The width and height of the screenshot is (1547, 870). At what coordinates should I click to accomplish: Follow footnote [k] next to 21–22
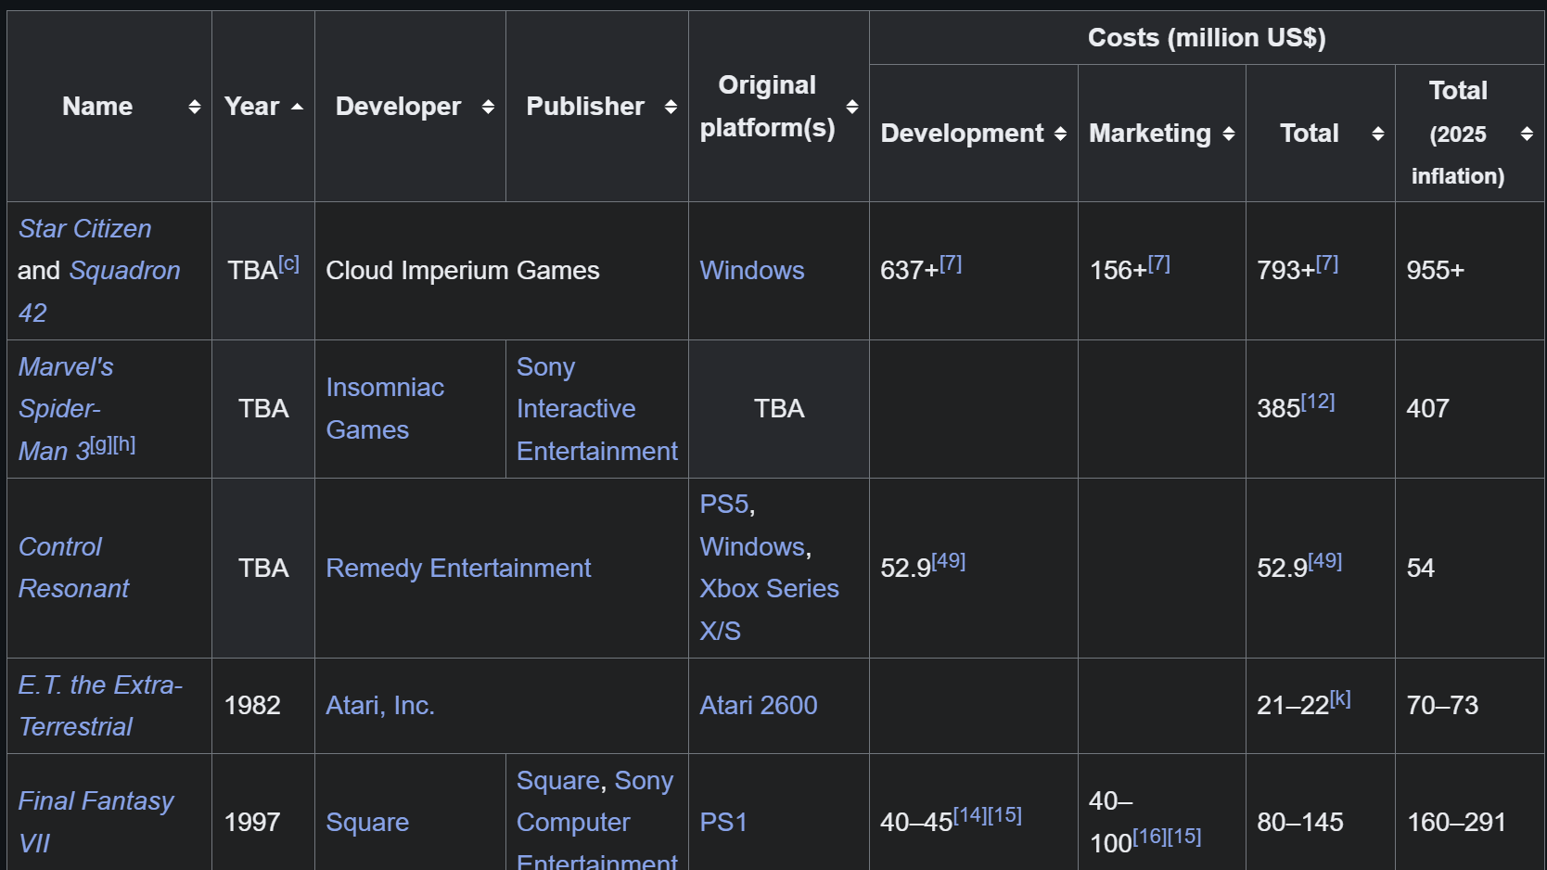coord(1340,698)
